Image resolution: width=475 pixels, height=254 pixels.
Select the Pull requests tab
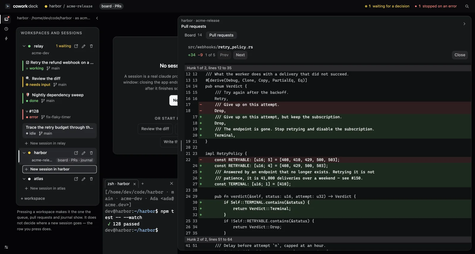[221, 35]
